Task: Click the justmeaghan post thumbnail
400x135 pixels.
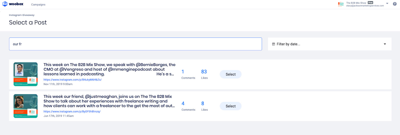Action: [25, 106]
